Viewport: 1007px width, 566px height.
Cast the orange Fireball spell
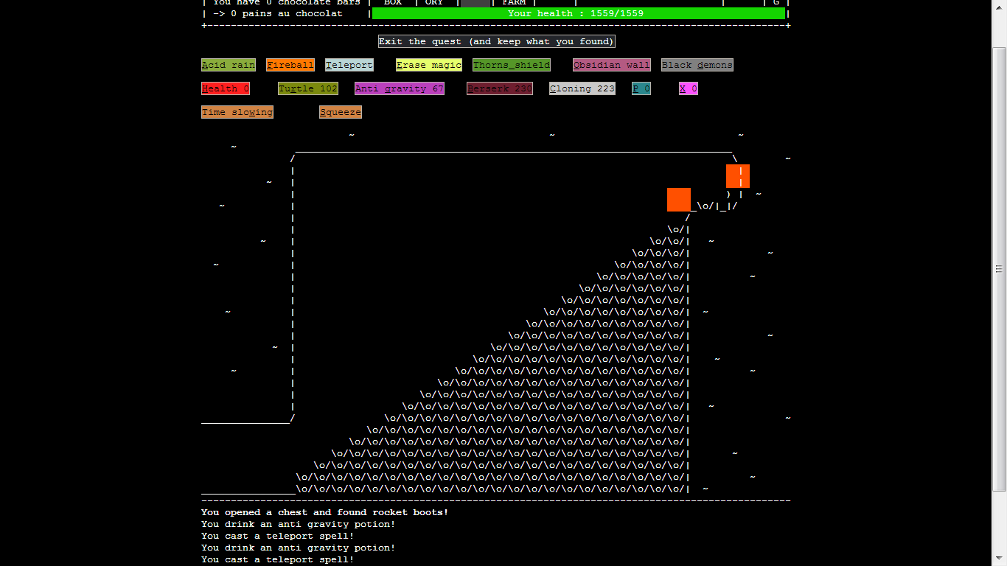click(290, 65)
